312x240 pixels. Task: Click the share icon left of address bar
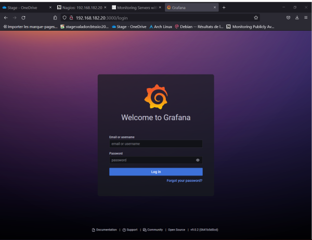(x=55, y=18)
